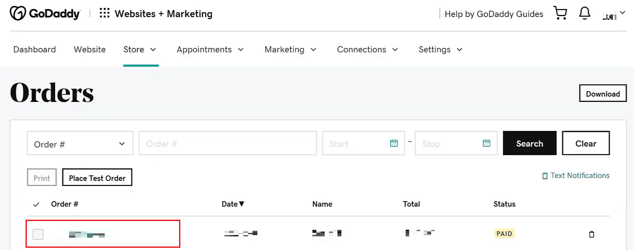Delete the order with trash icon
This screenshot has width=634, height=250.
(x=591, y=234)
